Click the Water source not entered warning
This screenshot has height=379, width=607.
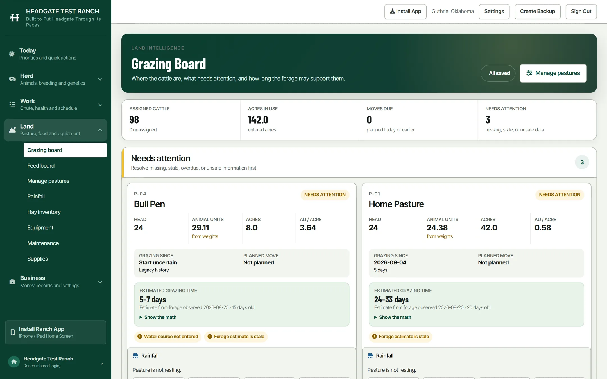pos(168,337)
